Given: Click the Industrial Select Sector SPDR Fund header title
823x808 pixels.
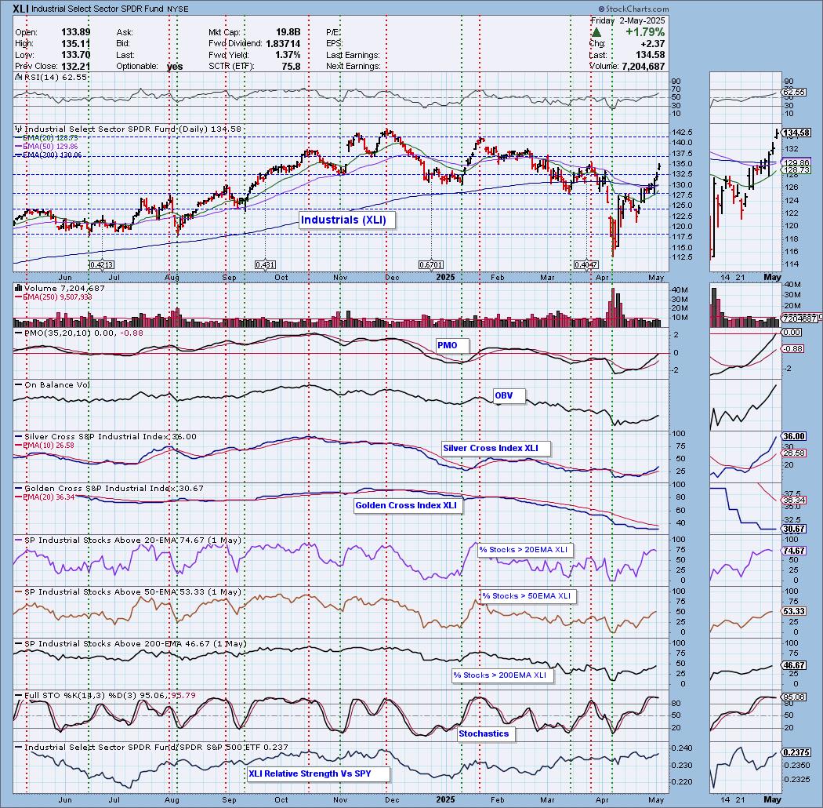Looking at the screenshot, I should (96, 9).
